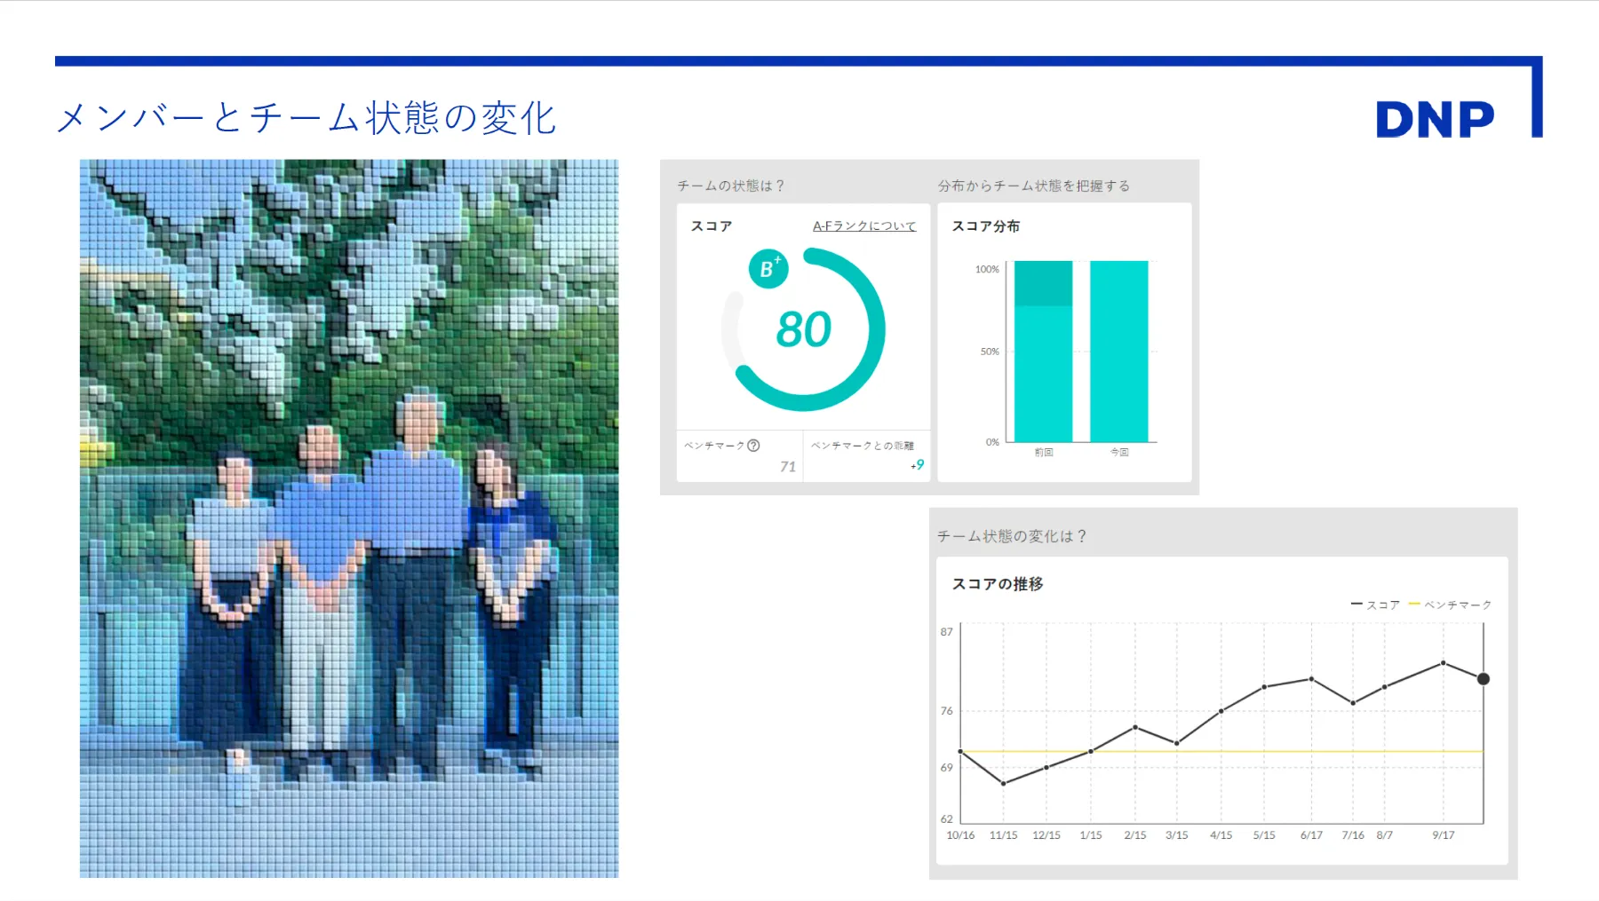
Task: Click the large end point on score line
Action: pos(1483,679)
